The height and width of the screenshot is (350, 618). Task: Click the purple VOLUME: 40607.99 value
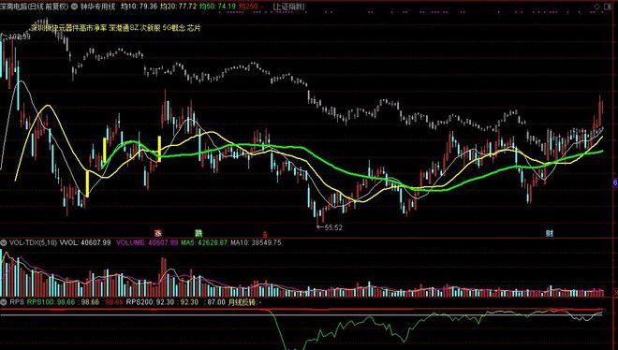coord(147,243)
